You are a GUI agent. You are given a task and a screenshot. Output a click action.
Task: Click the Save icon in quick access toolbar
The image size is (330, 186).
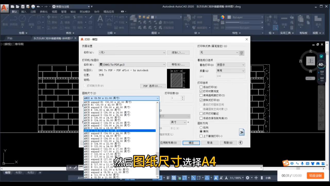(x=22, y=6)
